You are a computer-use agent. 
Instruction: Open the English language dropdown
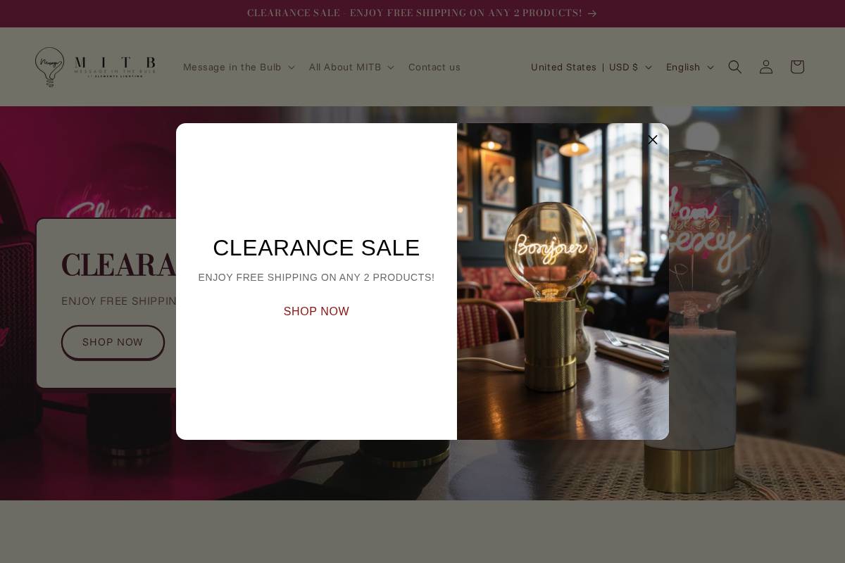click(690, 67)
